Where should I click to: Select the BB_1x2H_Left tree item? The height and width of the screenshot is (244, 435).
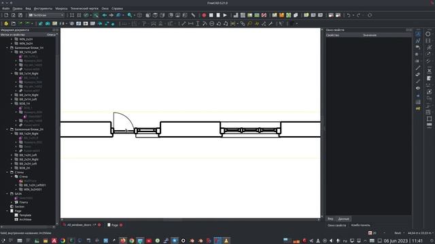(x=28, y=155)
